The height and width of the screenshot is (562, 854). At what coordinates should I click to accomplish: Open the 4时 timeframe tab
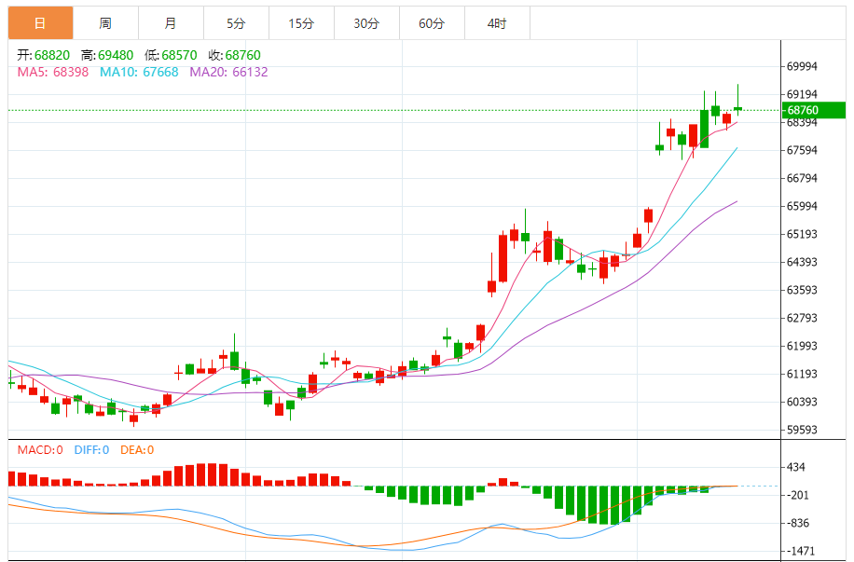(497, 23)
